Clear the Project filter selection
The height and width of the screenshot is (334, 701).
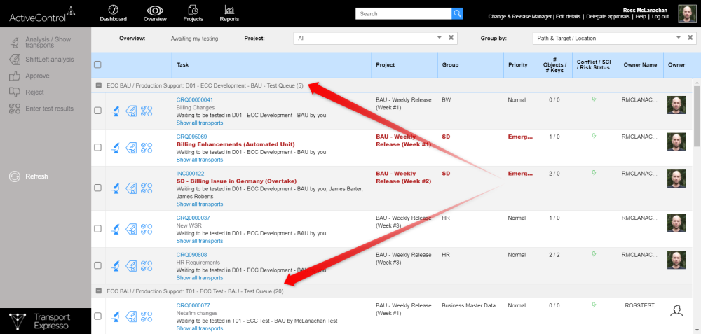[451, 38]
